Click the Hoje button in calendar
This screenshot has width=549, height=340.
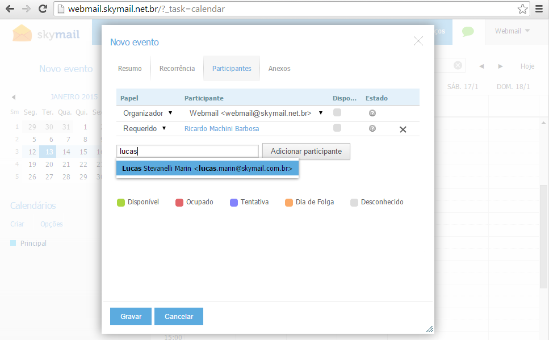point(527,66)
